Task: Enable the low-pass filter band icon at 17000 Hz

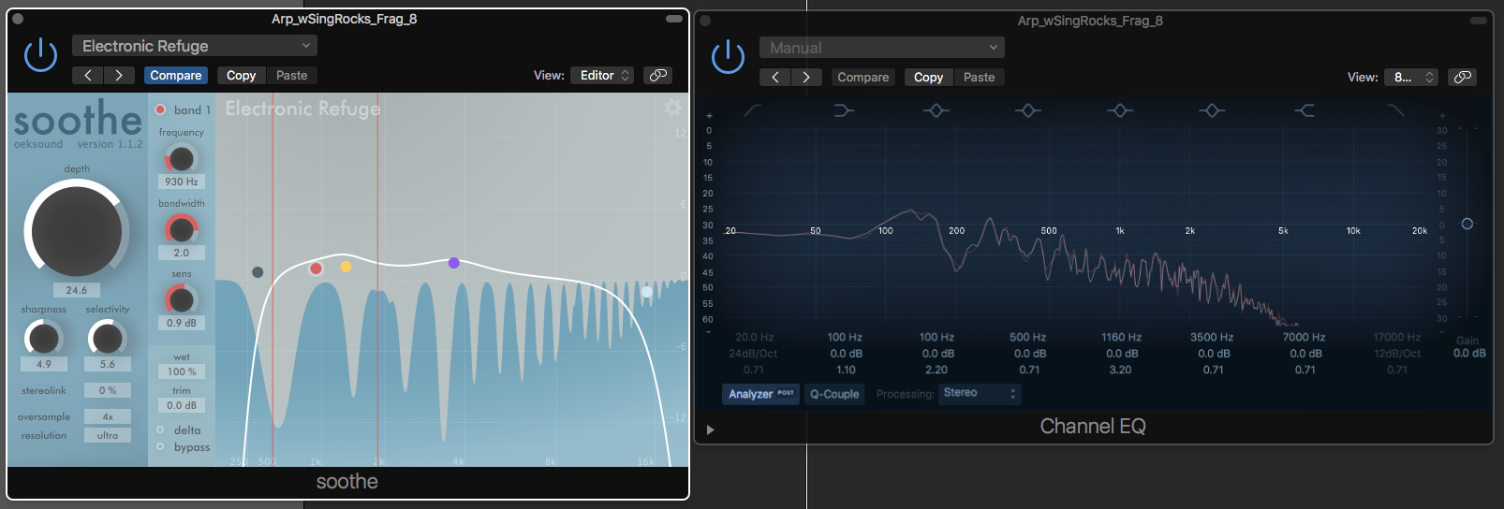Action: 1395,110
